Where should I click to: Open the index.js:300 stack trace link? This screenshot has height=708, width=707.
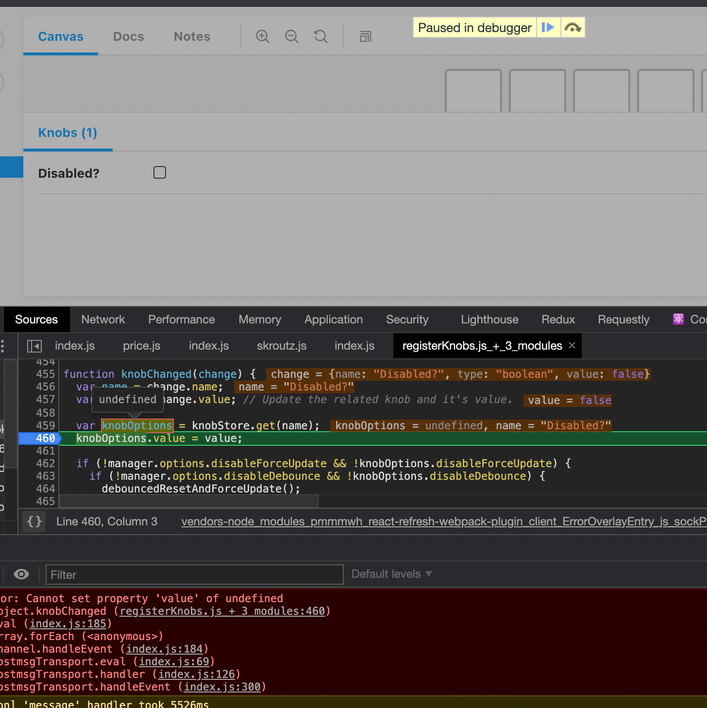[222, 687]
